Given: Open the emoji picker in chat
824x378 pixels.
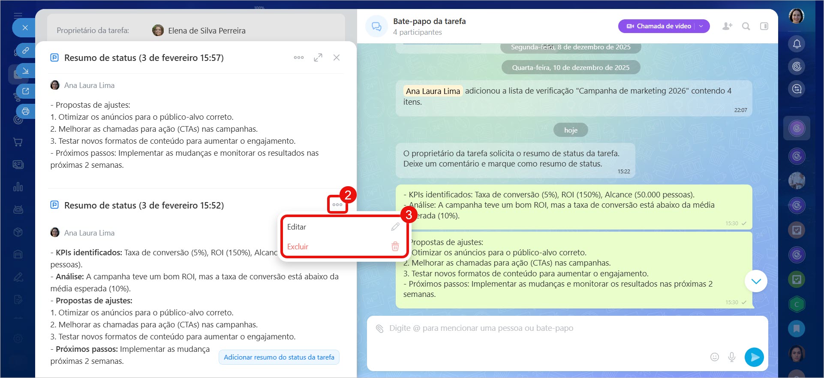Looking at the screenshot, I should tap(714, 357).
